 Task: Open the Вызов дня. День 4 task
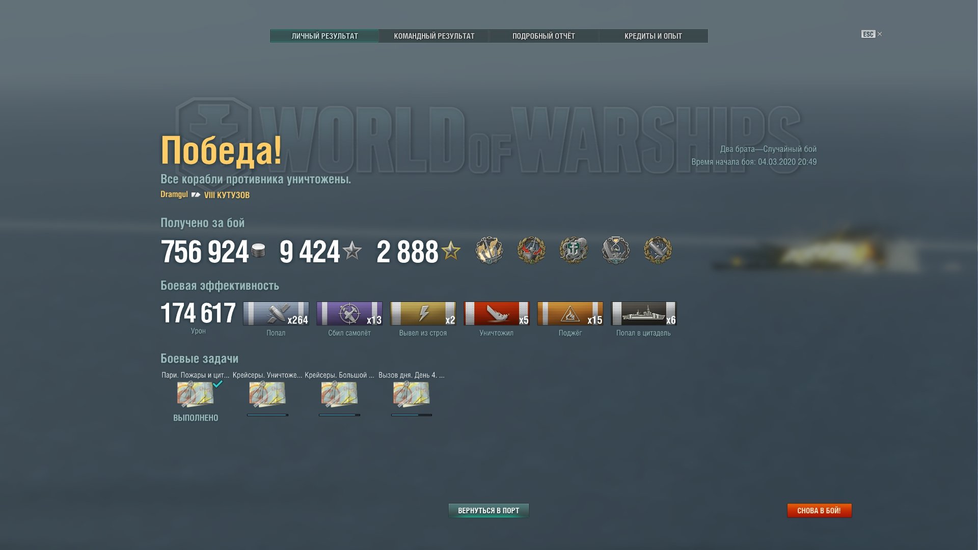coord(411,394)
